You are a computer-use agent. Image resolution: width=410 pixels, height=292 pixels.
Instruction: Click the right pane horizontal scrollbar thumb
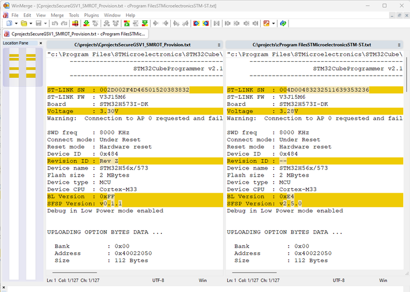254,273
